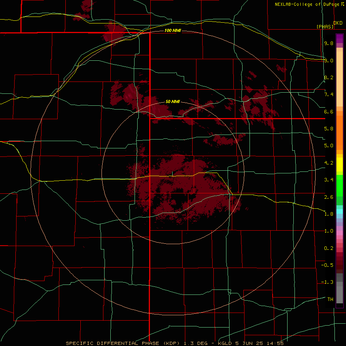Click the 9.0 legend value
346x346 pixels.
click(x=329, y=60)
